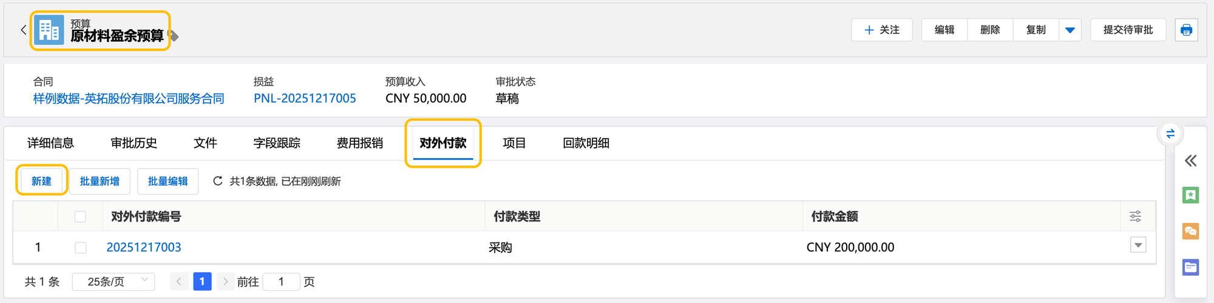Click the refresh icon beside 共1条数据
This screenshot has width=1214, height=303.
coord(217,181)
